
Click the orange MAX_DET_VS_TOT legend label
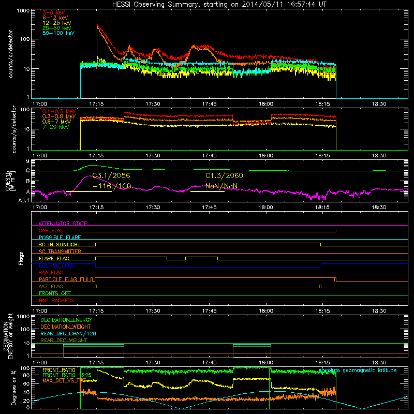click(64, 380)
